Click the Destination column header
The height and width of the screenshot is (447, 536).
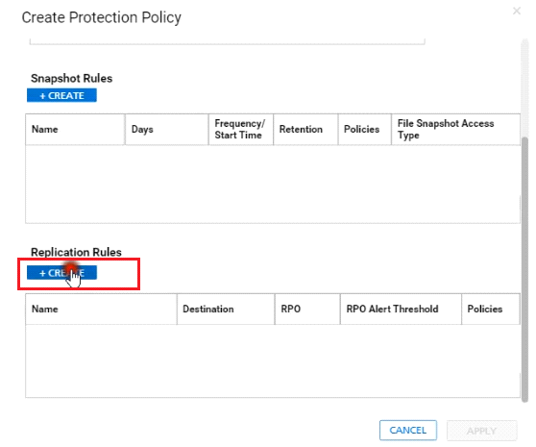point(226,309)
